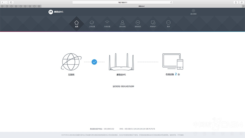Open wireless settings (无线设置) Wi-Fi icon
Viewport: 245px width, 138px height.
coord(107,22)
